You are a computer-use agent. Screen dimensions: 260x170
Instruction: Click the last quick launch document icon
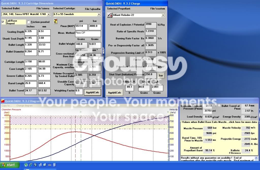point(54,165)
